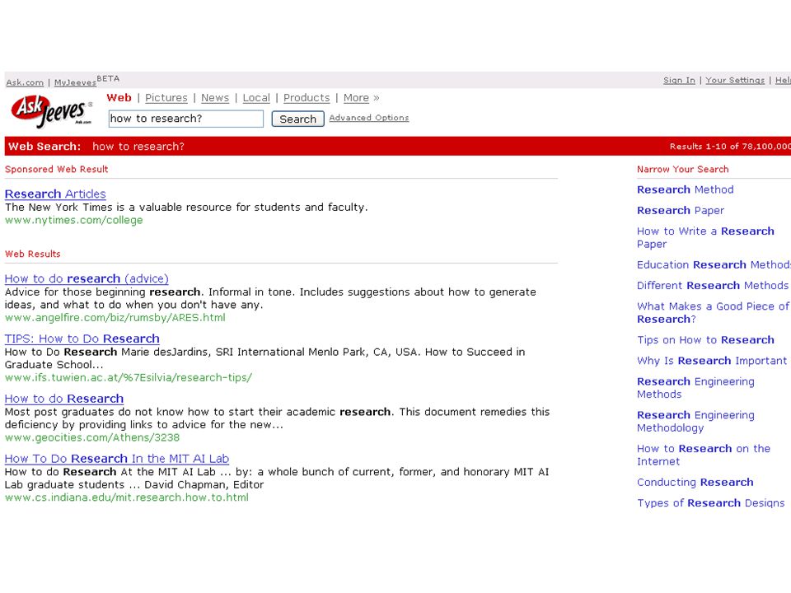Select Why Is Research Important
The image size is (791, 593).
pyautogui.click(x=711, y=361)
